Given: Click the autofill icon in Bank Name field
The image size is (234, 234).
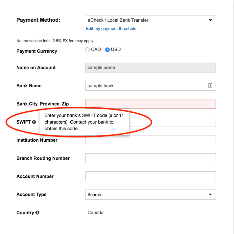Looking at the screenshot, I should tap(210, 86).
